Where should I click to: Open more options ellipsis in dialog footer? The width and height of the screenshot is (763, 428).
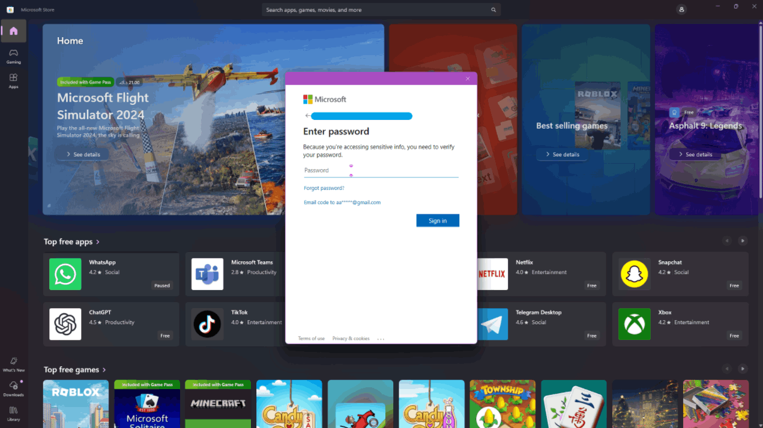pyautogui.click(x=381, y=339)
